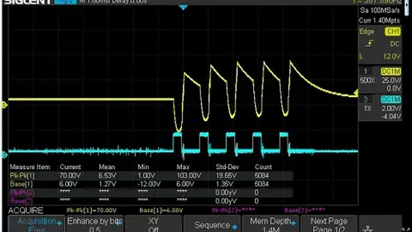
Task: Click the Pk-Pk[1]=70.00V readout in bottom strip
Action: (91, 210)
